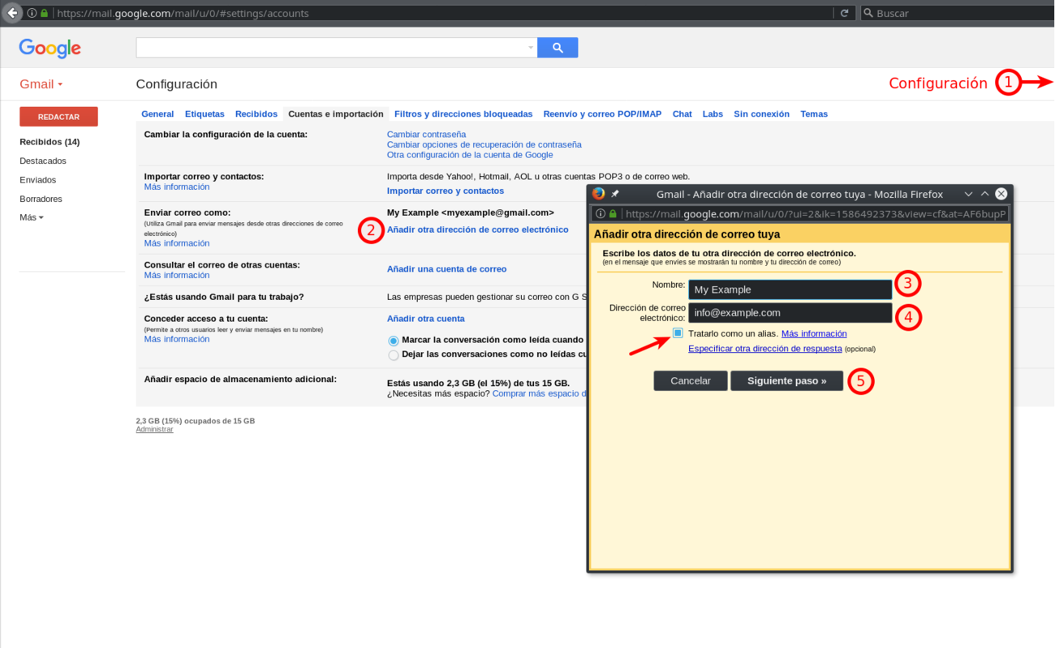The image size is (1055, 648).
Task: Click the back navigation arrow in the browser toolbar
Action: (x=11, y=12)
